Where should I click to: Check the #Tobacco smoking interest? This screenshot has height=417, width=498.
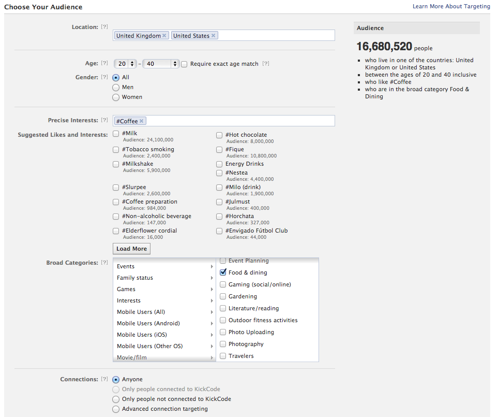(x=116, y=150)
